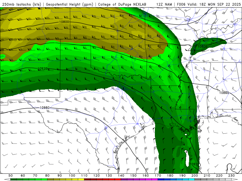Click the 80 value on the legend
Viewport: 242px width, 181px height.
pos(47,176)
